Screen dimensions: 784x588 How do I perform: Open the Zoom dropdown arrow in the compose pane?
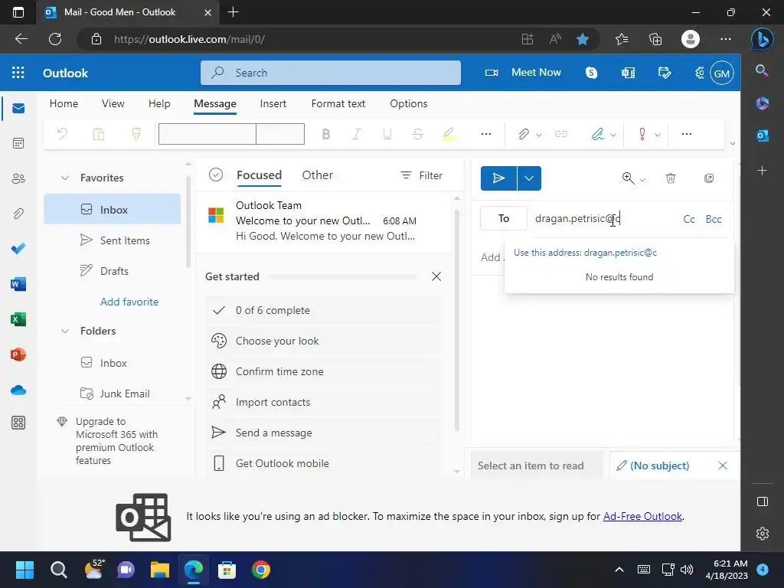(x=642, y=180)
